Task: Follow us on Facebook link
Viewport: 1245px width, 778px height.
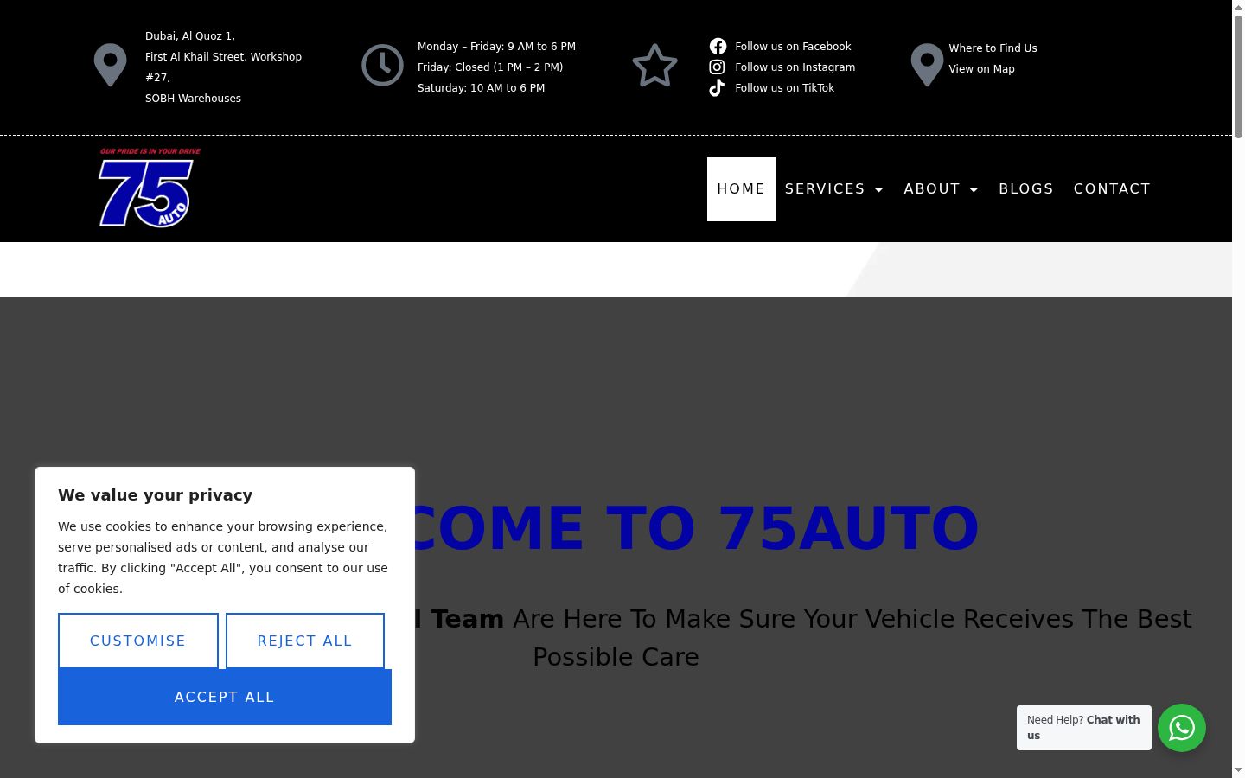Action: 793,46
